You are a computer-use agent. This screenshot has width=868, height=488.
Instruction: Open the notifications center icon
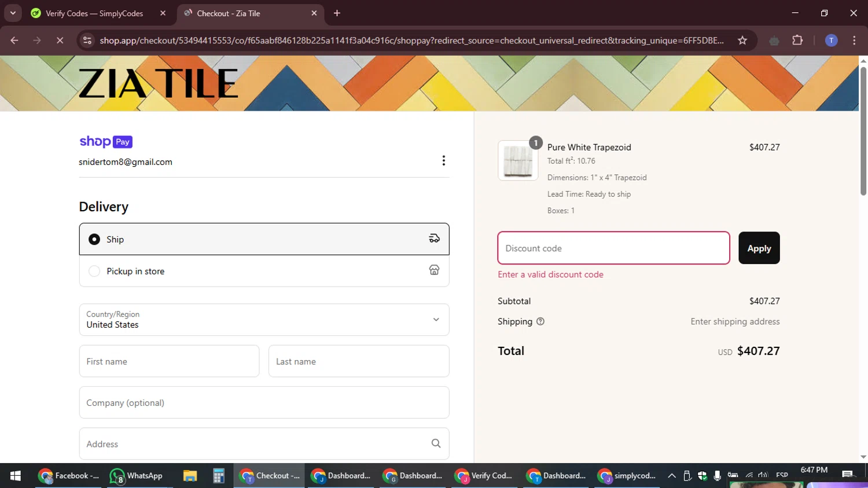pos(848,475)
